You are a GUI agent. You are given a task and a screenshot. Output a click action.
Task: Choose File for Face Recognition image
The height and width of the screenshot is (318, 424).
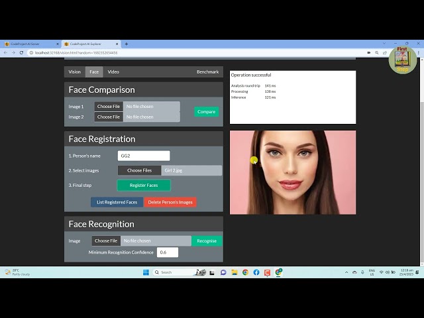pos(106,241)
